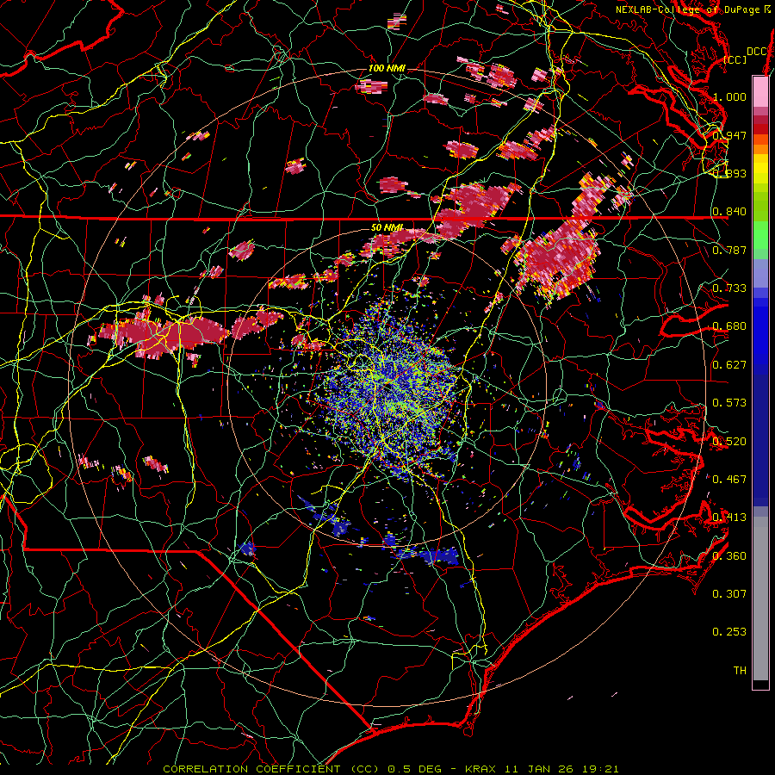Pick the 0.680 scale label
This screenshot has height=775, width=775.
click(x=729, y=326)
